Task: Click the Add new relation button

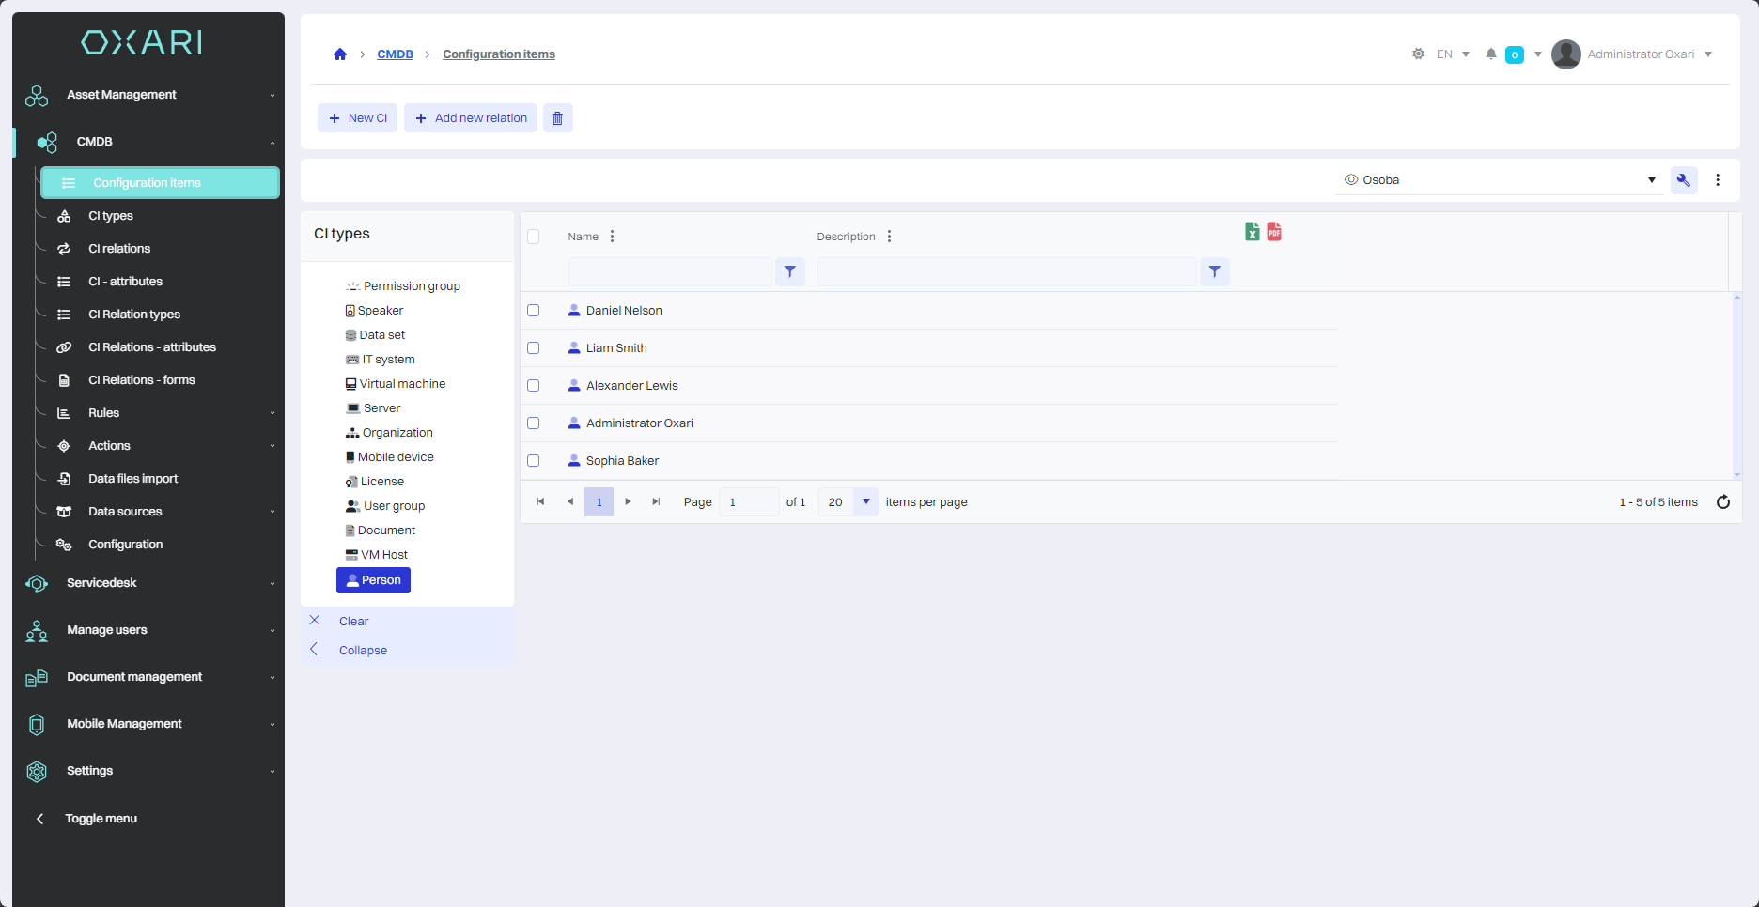Action: coord(471,118)
